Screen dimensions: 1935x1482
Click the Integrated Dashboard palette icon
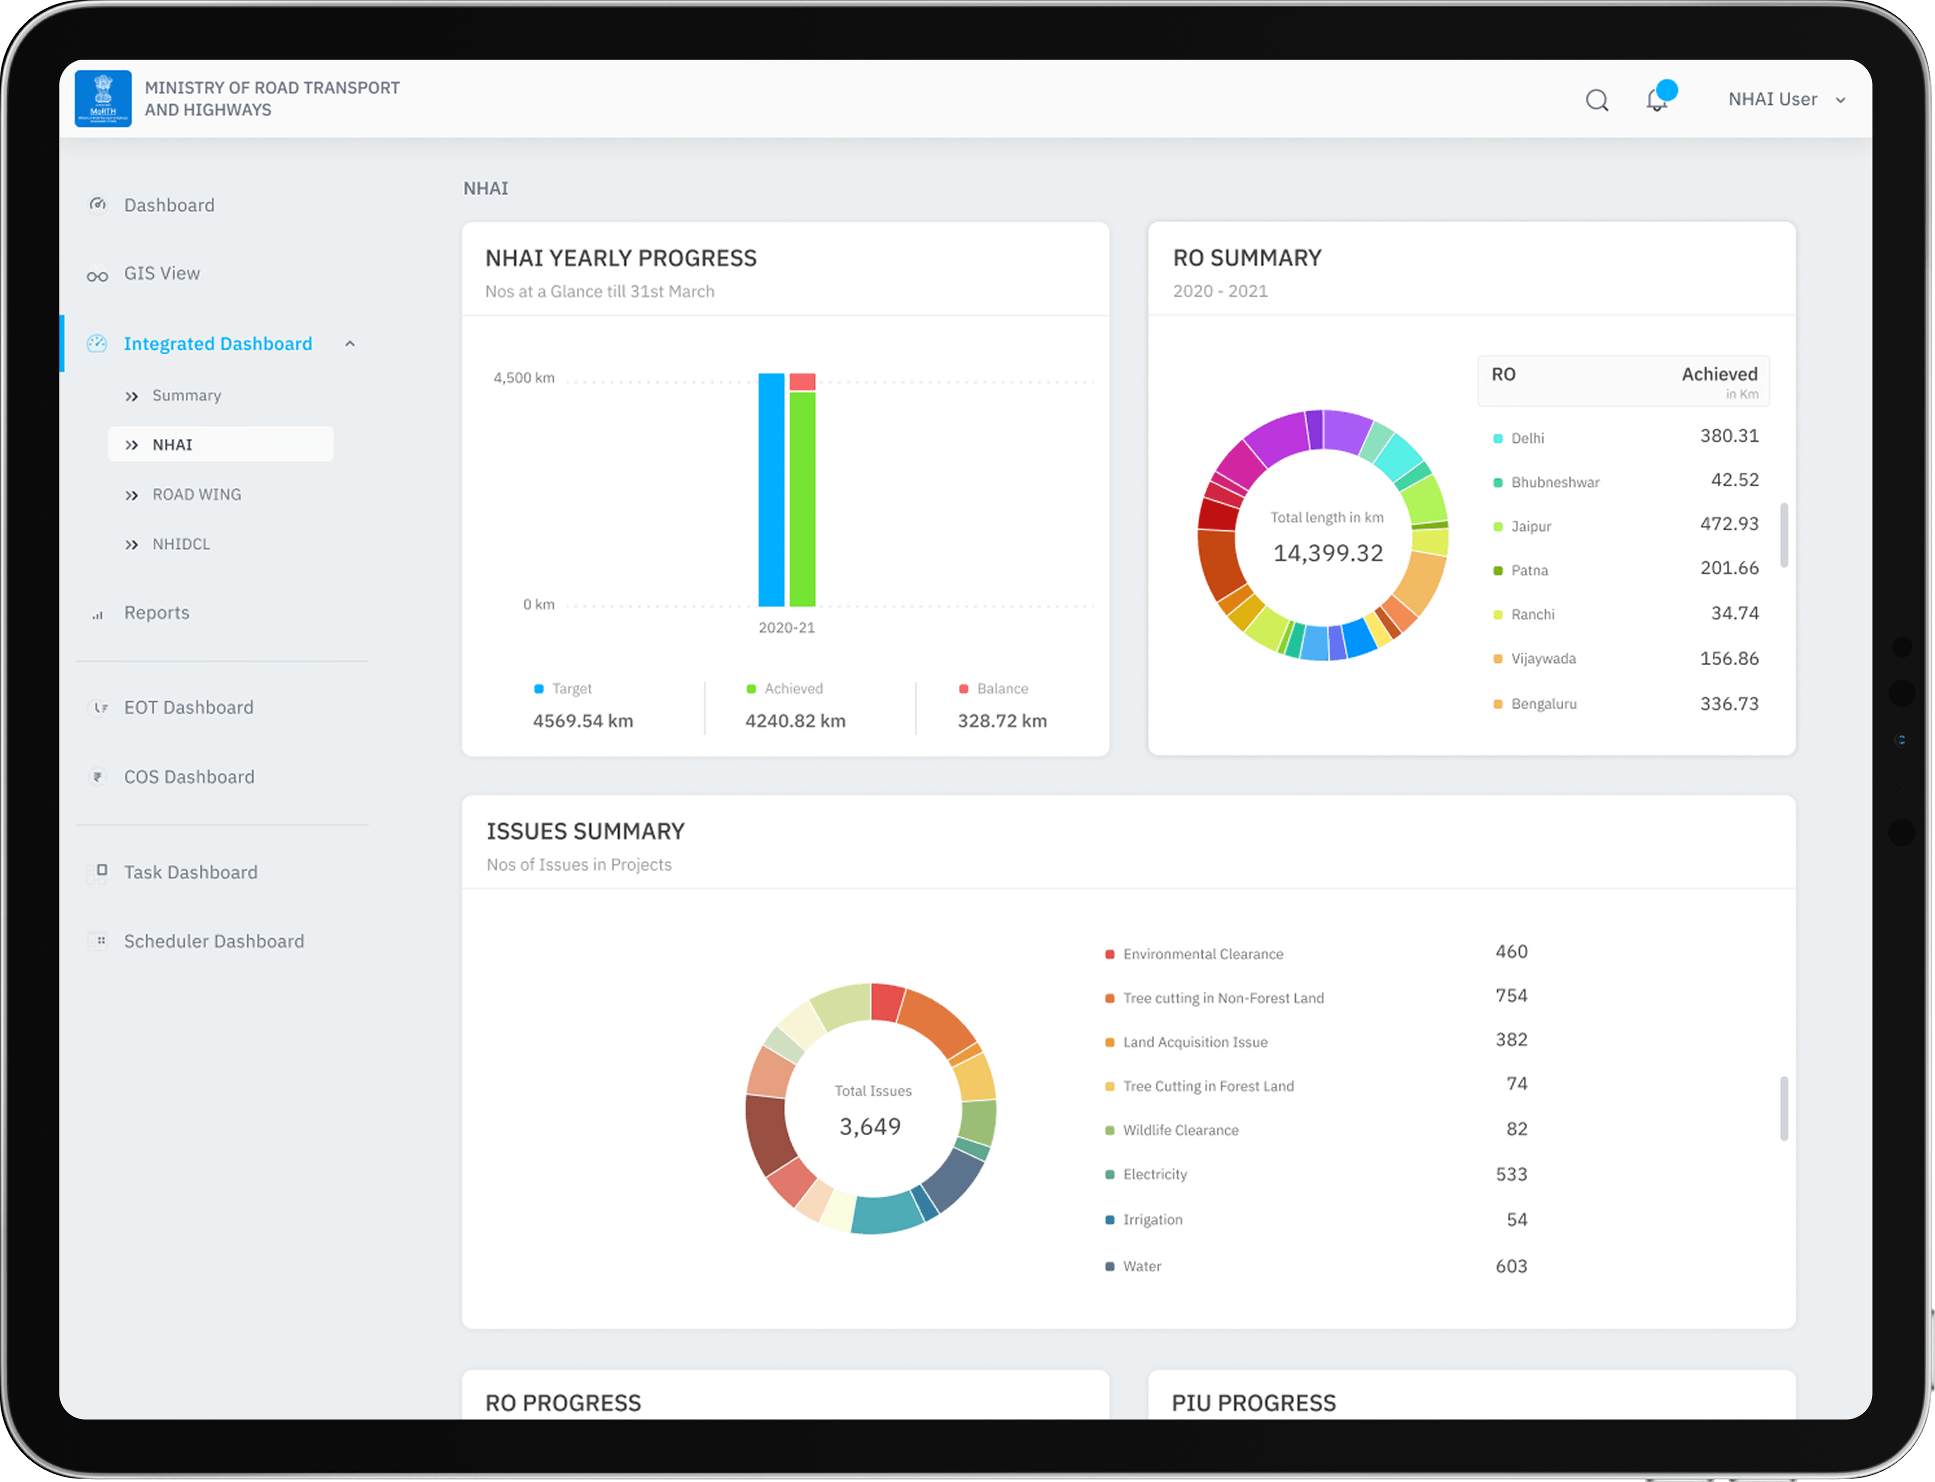pos(97,343)
